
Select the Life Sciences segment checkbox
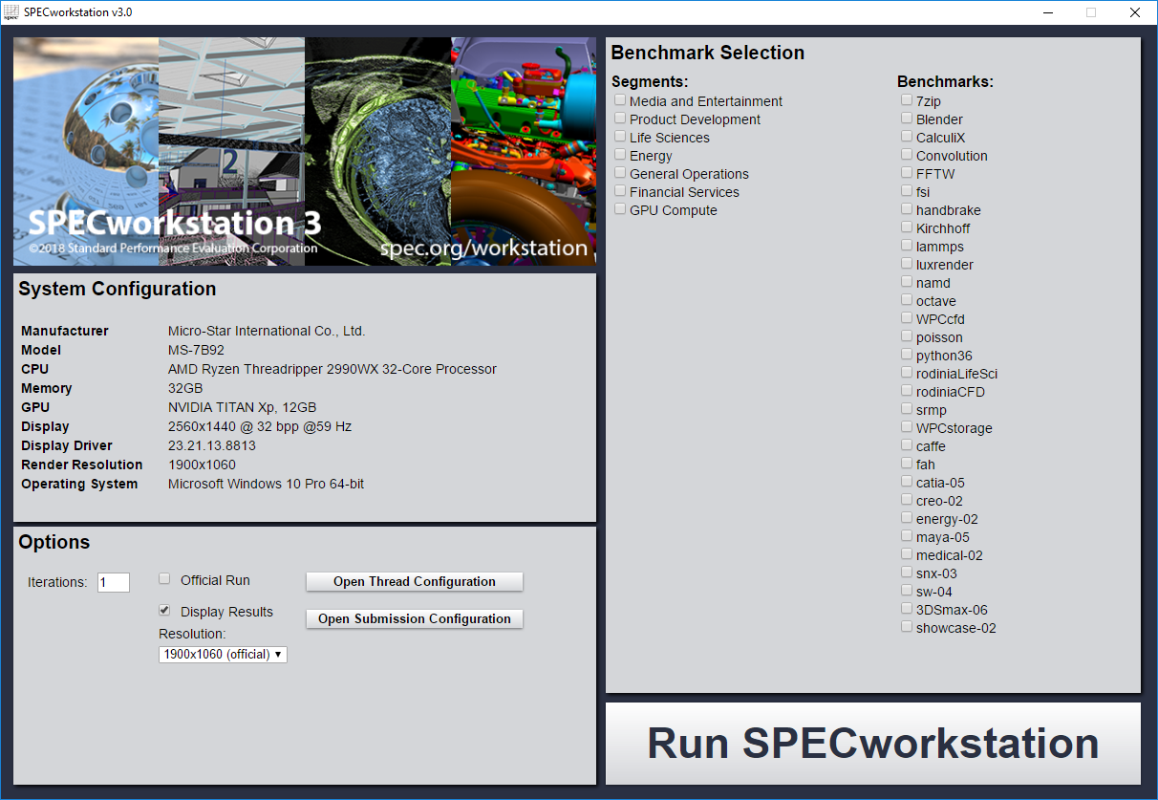click(x=620, y=136)
